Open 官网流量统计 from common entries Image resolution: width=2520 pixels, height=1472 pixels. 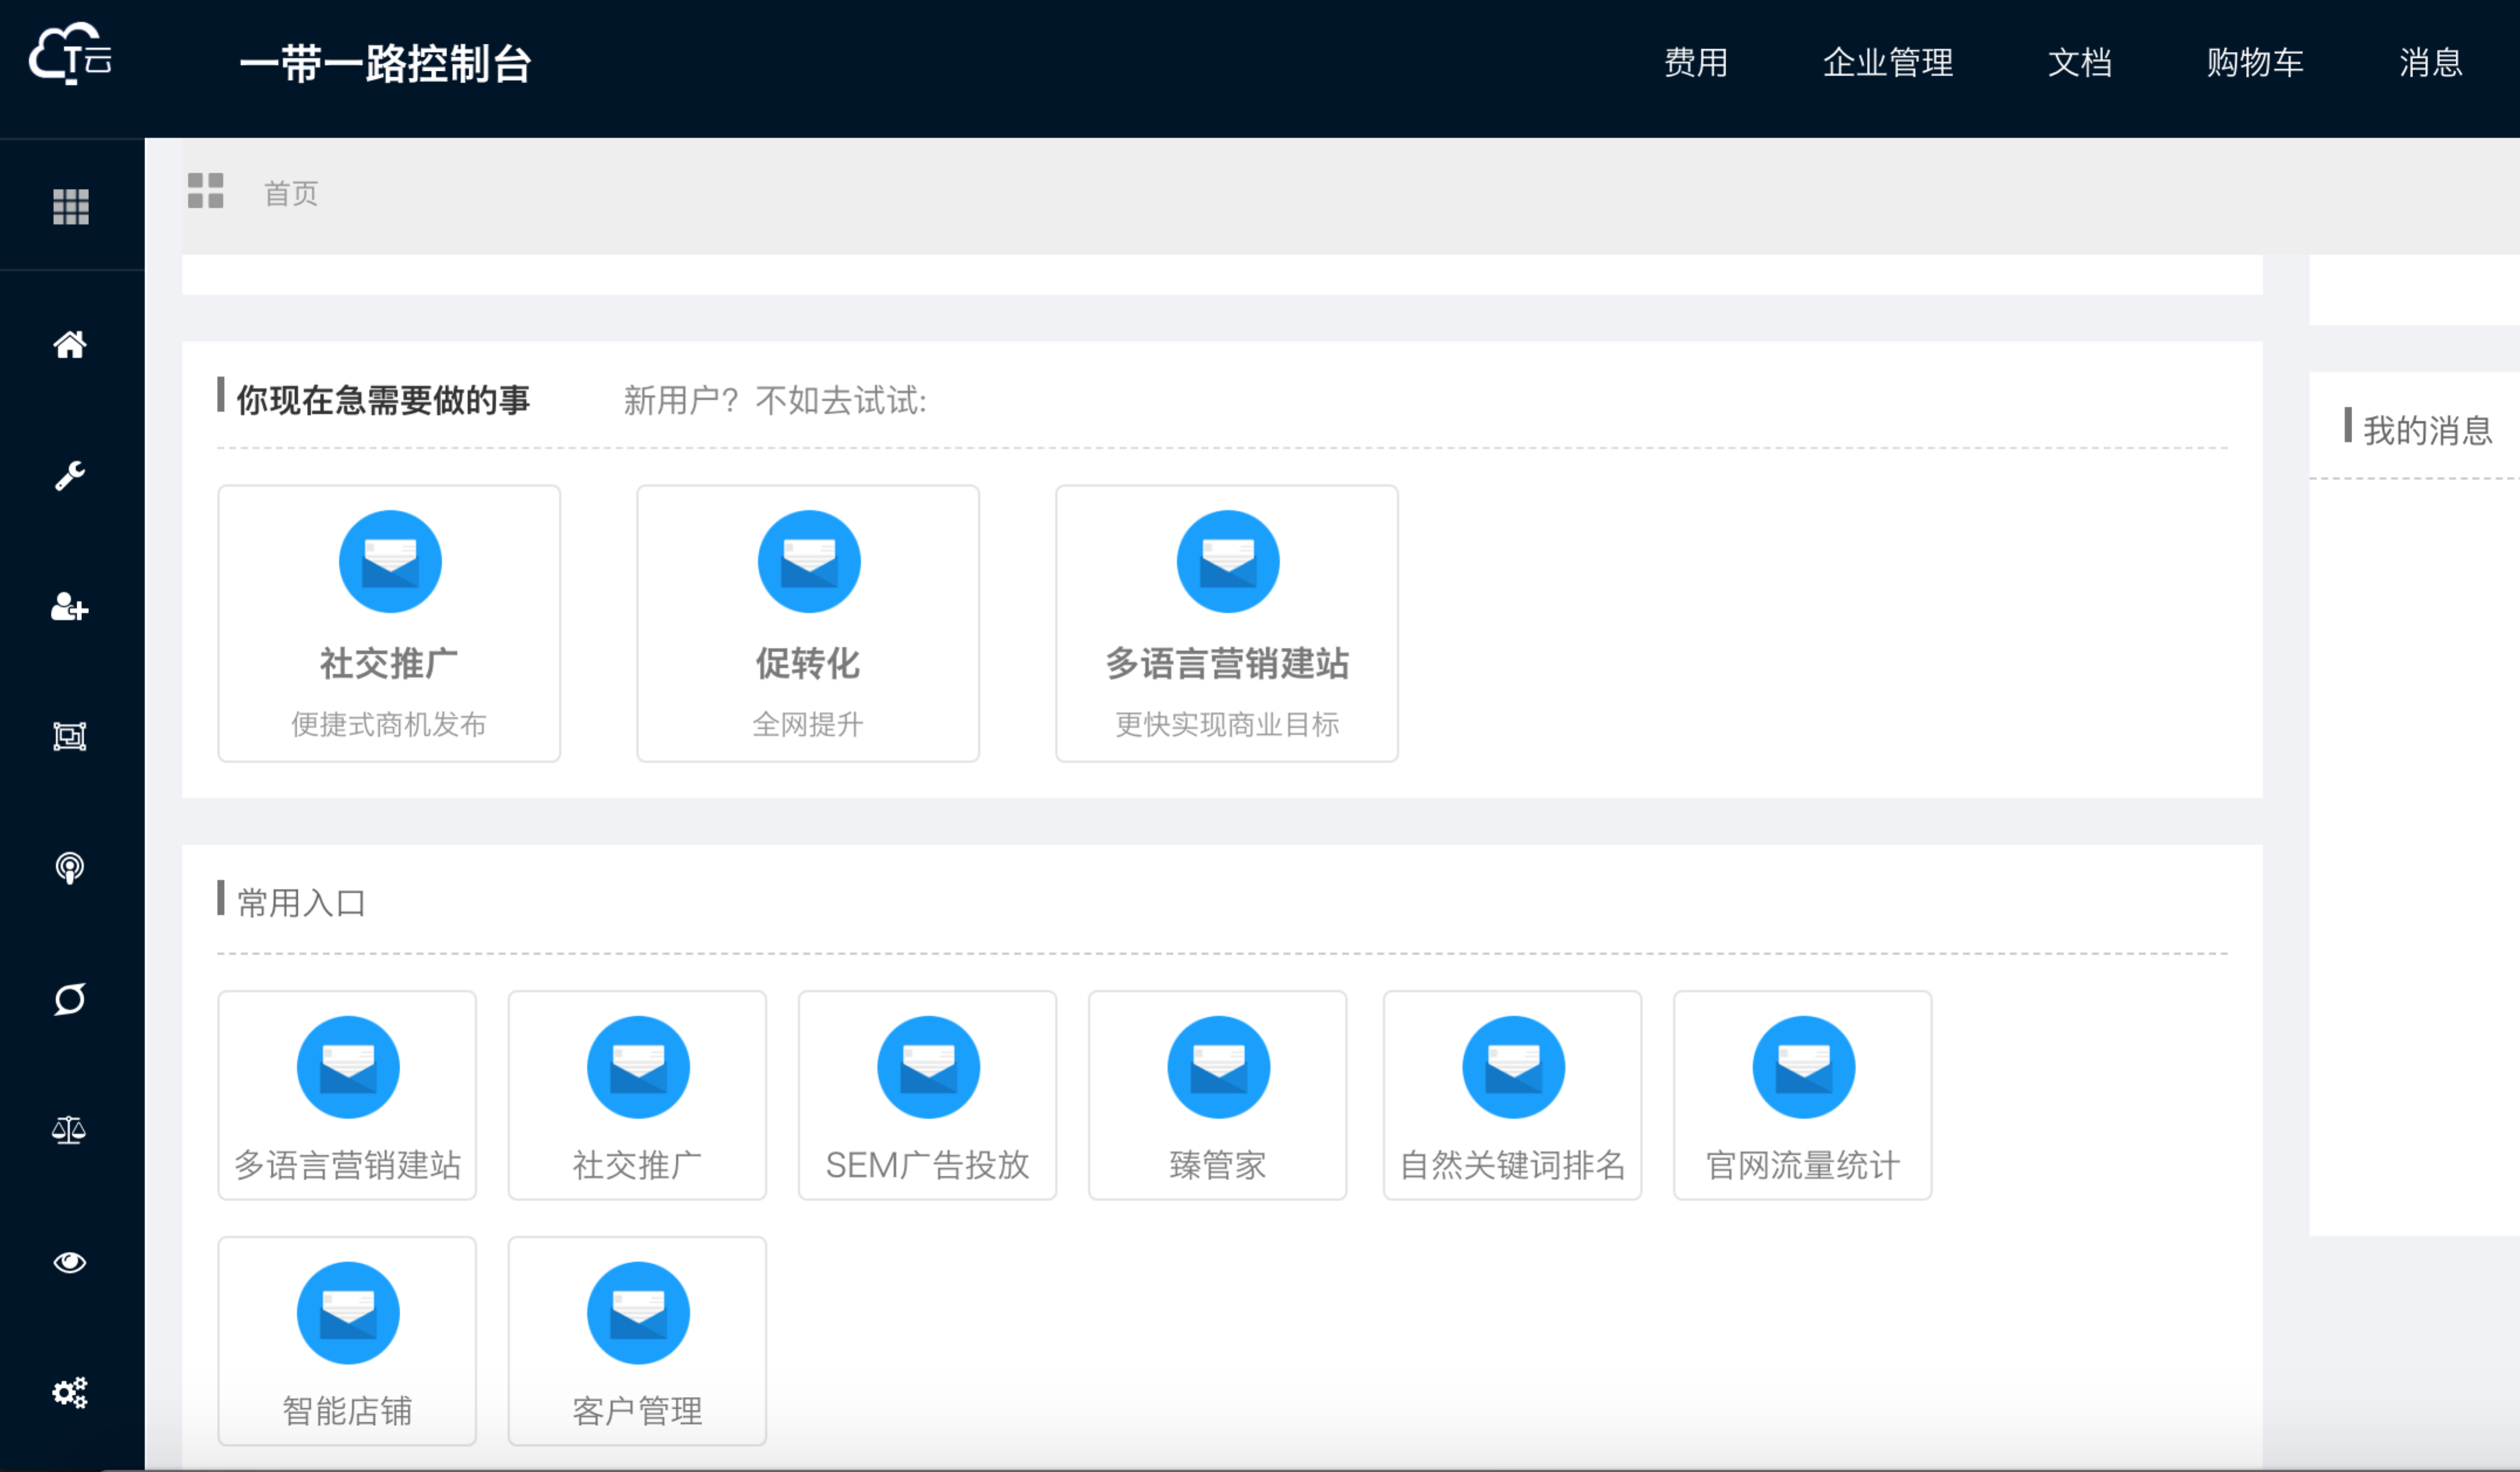1802,1095
